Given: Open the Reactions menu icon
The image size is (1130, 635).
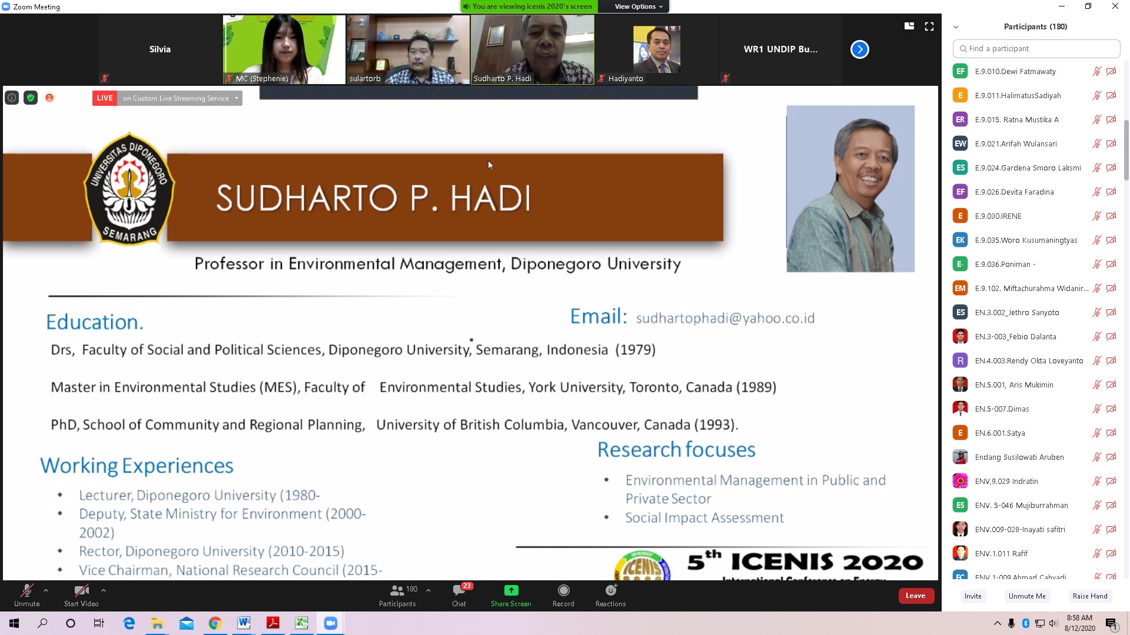Looking at the screenshot, I should tap(611, 590).
